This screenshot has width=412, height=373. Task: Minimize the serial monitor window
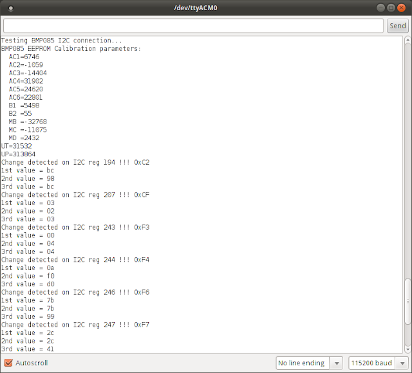point(380,8)
